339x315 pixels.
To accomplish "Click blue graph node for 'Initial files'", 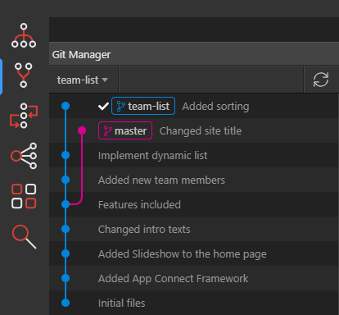I will point(66,303).
